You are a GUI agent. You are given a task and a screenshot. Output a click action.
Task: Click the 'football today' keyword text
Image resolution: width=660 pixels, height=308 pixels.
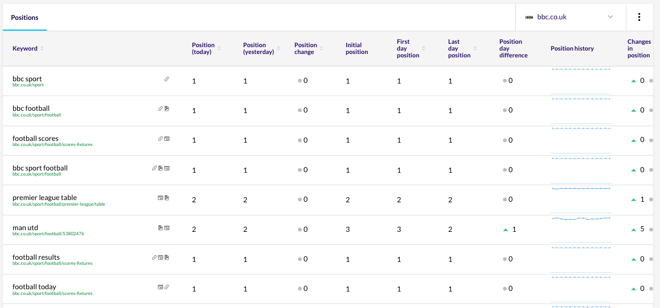click(34, 287)
